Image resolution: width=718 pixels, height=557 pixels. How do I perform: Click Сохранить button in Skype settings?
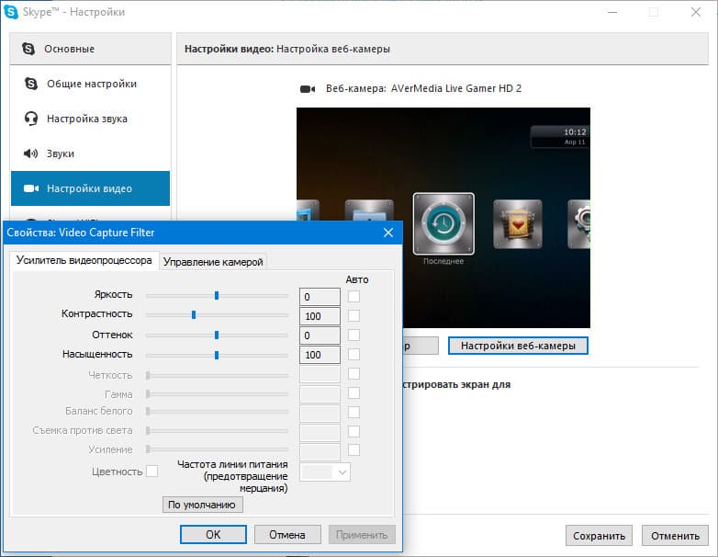point(599,536)
